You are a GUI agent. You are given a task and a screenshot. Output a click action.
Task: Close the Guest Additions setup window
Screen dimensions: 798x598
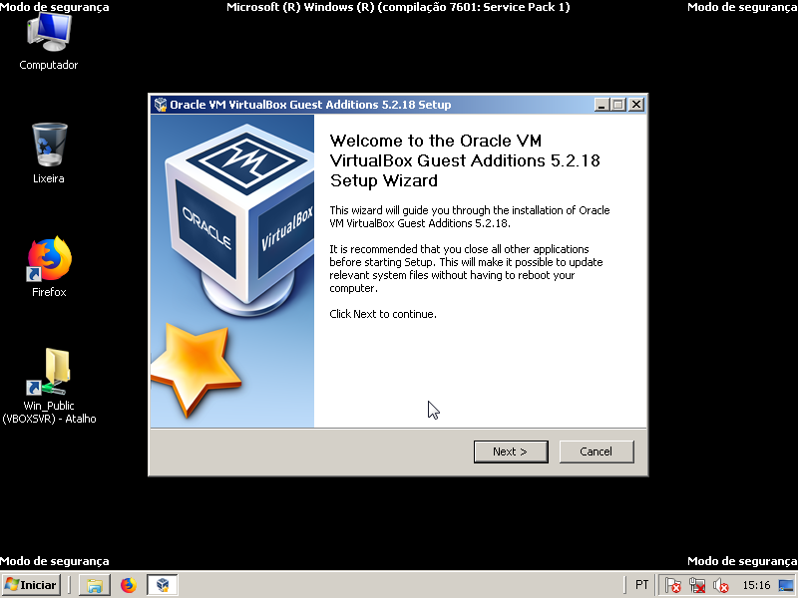[x=636, y=105]
